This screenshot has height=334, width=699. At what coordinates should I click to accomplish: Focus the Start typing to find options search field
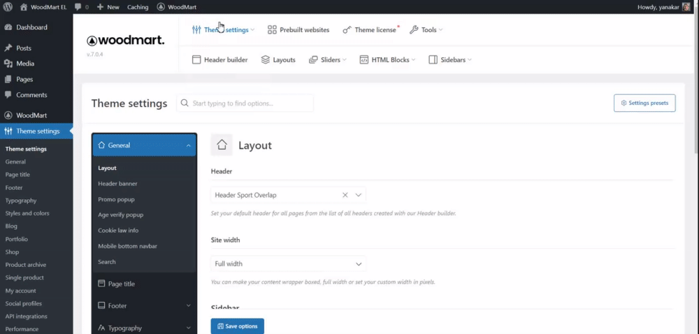click(245, 103)
